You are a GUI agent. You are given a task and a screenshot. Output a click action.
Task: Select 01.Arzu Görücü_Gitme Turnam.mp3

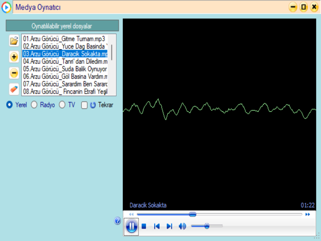65,39
